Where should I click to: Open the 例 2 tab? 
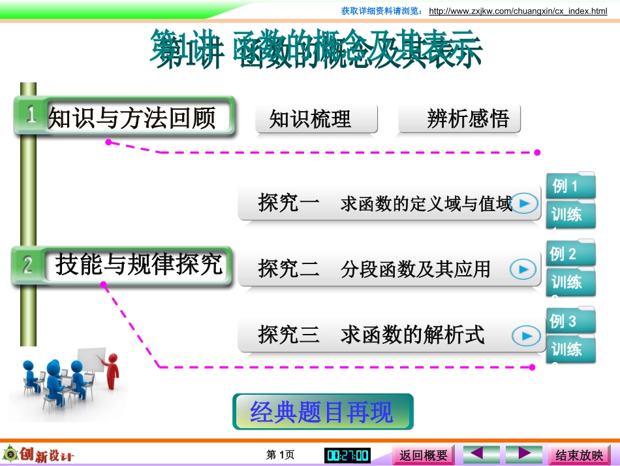[570, 253]
